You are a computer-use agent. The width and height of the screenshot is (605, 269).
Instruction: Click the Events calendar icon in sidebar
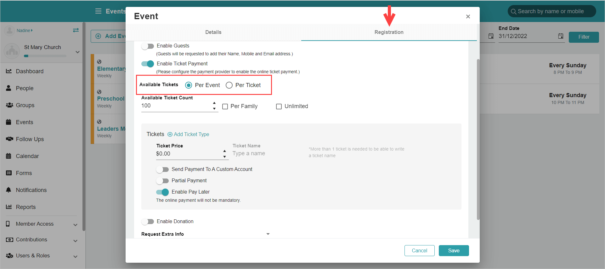(x=9, y=122)
